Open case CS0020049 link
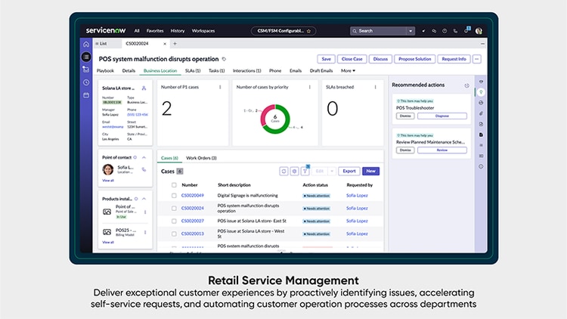 [192, 196]
